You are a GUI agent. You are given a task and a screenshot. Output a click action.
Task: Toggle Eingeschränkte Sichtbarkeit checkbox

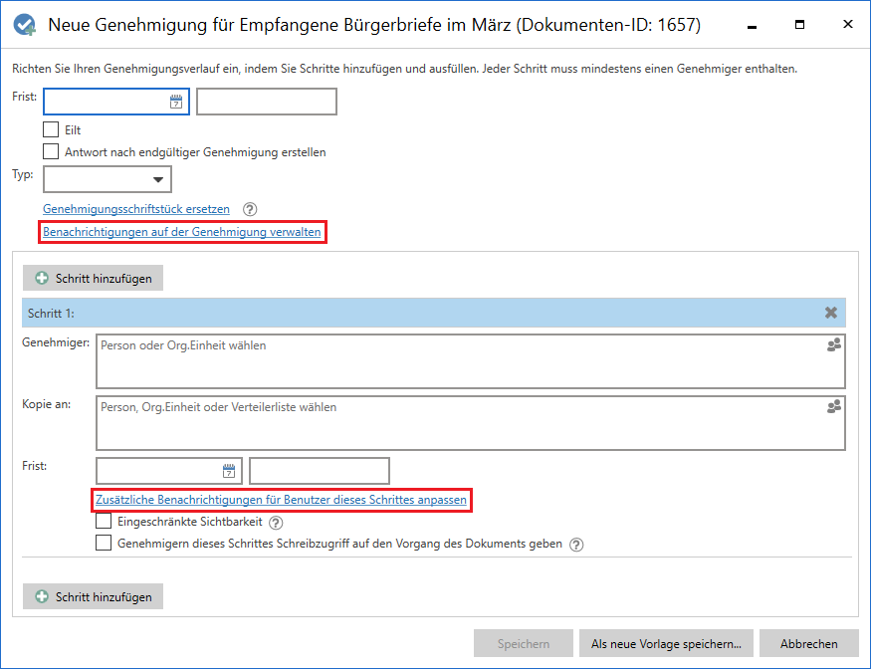click(104, 521)
